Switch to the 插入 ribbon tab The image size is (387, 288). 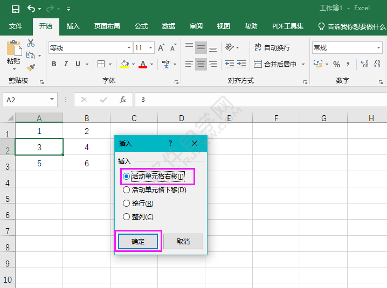click(x=73, y=26)
